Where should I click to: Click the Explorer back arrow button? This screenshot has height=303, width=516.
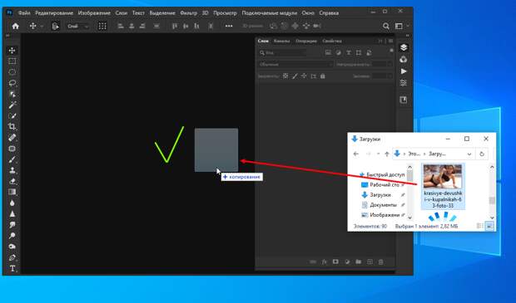coord(355,154)
